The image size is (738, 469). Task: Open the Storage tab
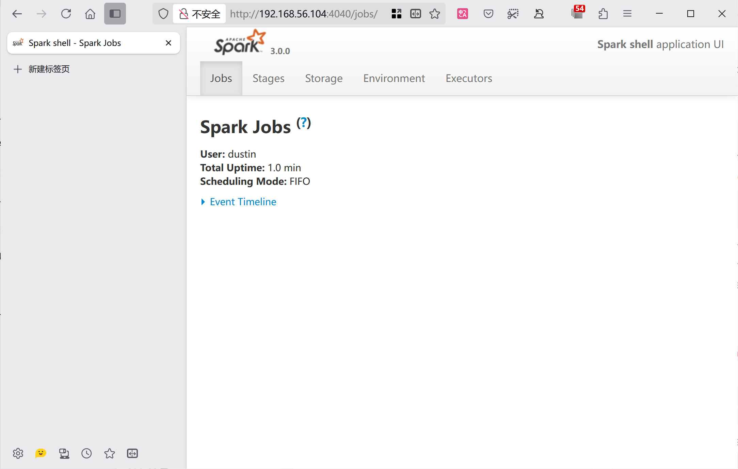pos(324,78)
